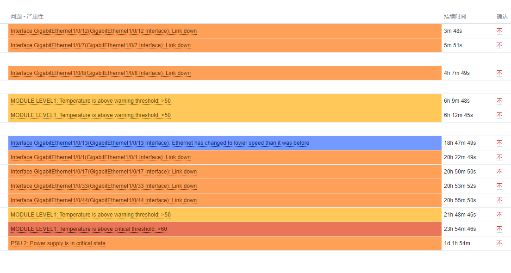Acknowledge the GigabitEthernet1/0/13 lower speed problem
The image size is (511, 273).
499,143
